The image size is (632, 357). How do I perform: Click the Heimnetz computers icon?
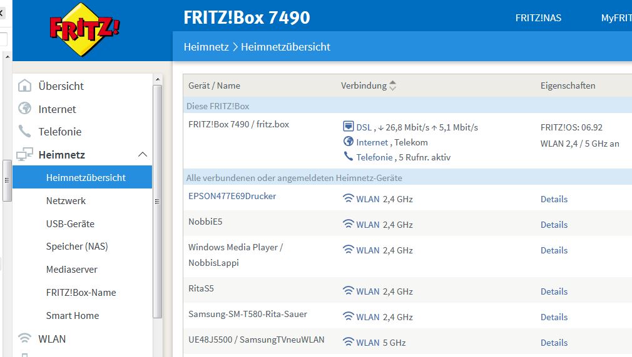click(24, 154)
